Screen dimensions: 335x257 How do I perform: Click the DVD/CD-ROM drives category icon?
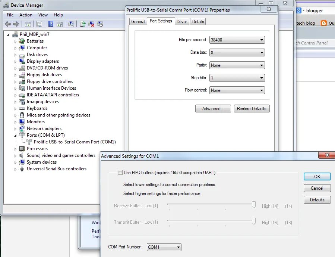point(22,68)
